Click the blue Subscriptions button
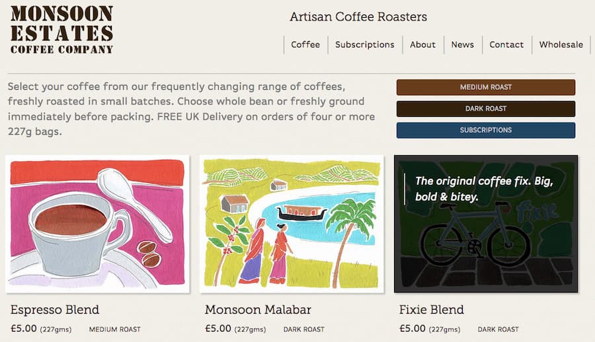595x342 pixels. pos(486,130)
